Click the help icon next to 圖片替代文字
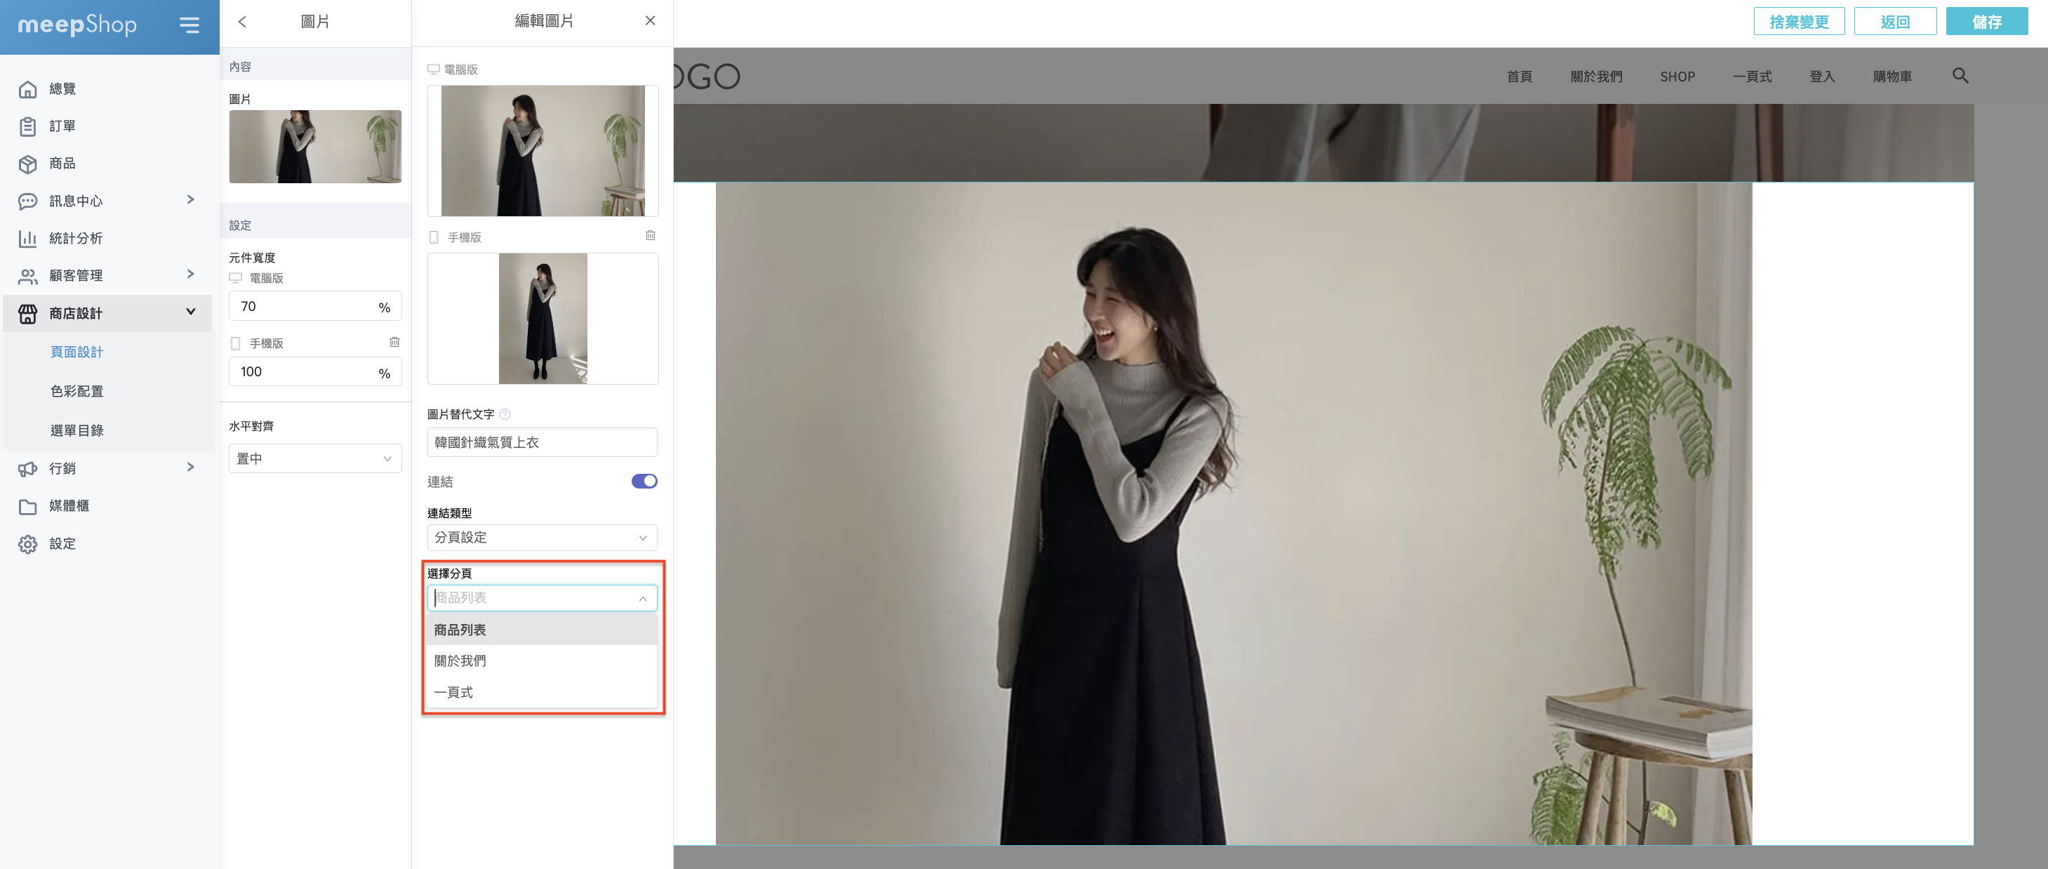The image size is (2048, 869). coord(505,414)
